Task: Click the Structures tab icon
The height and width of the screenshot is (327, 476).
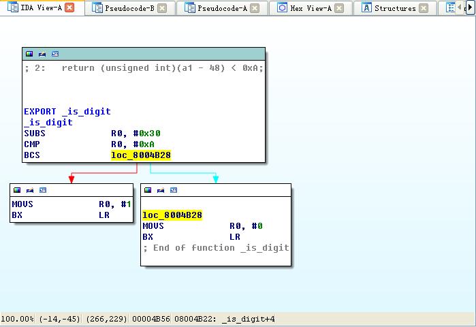Action: [x=367, y=7]
